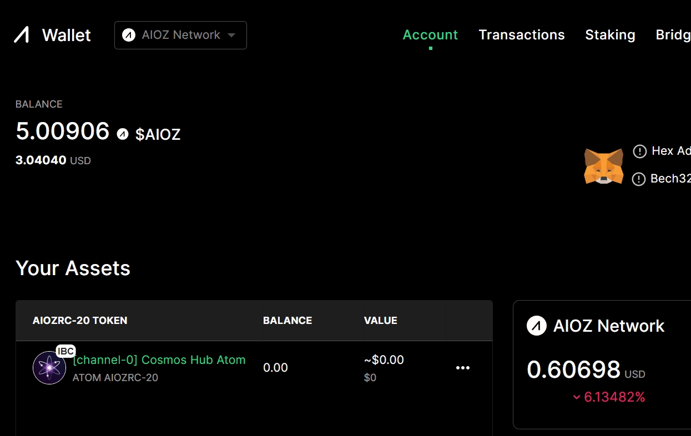Click the Cosmos Hub Atom token icon
The width and height of the screenshot is (691, 436).
[49, 368]
